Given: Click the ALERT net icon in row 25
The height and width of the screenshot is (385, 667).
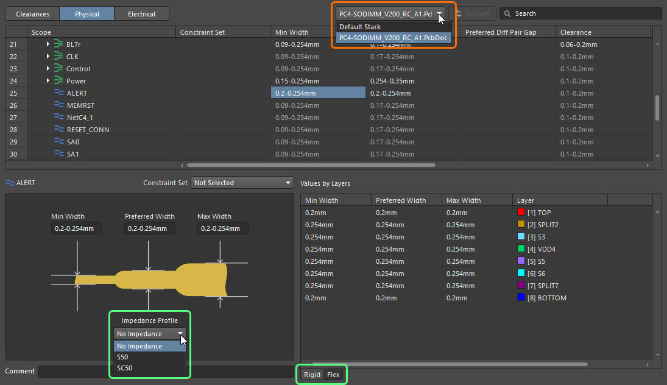Looking at the screenshot, I should click(x=59, y=93).
